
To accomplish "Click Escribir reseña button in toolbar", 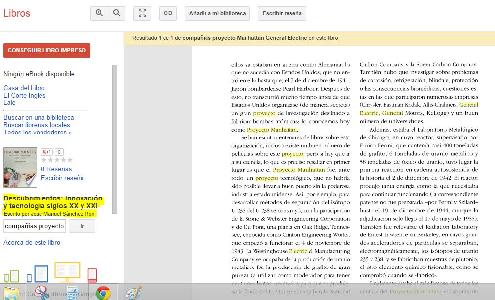I will pos(282,13).
